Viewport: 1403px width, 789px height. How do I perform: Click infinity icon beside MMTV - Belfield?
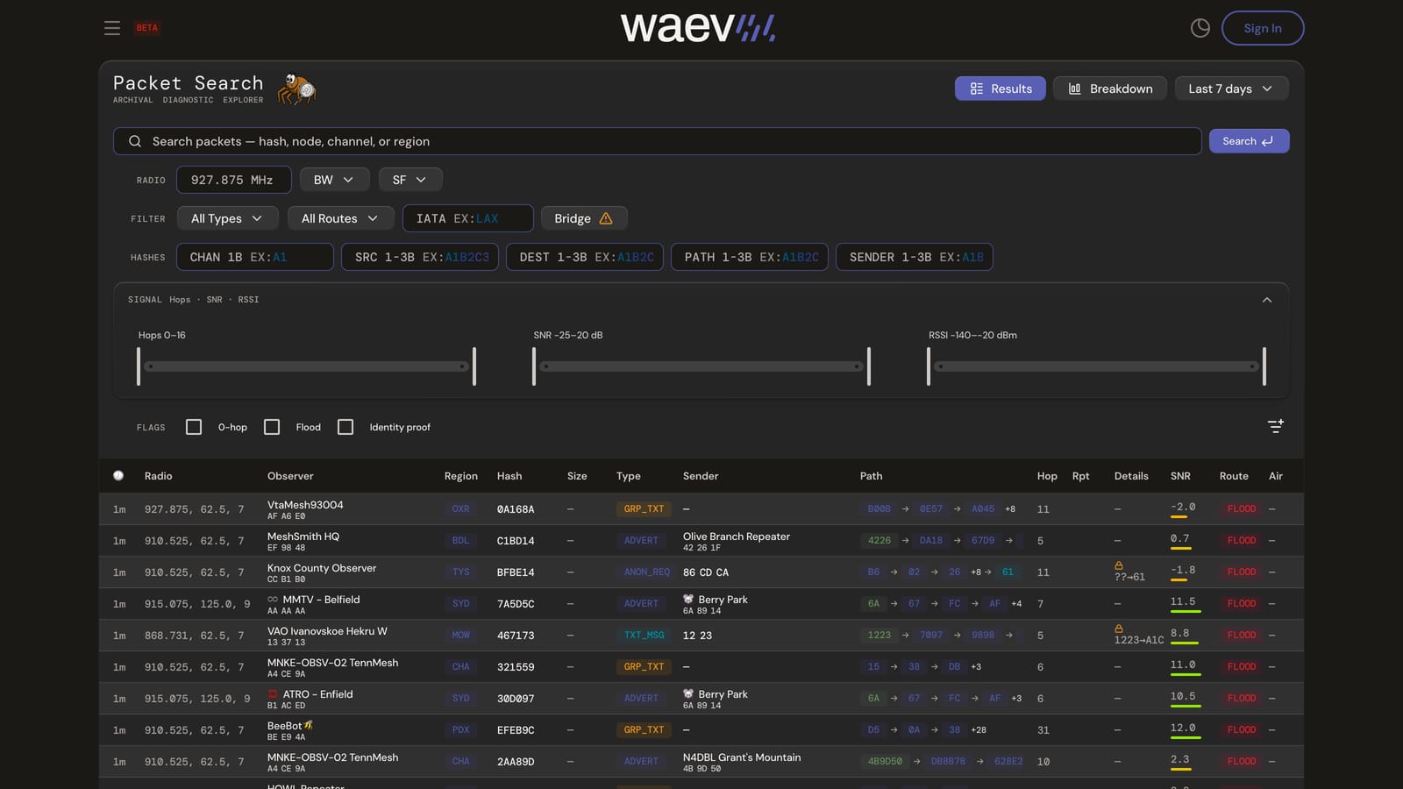pyautogui.click(x=273, y=600)
